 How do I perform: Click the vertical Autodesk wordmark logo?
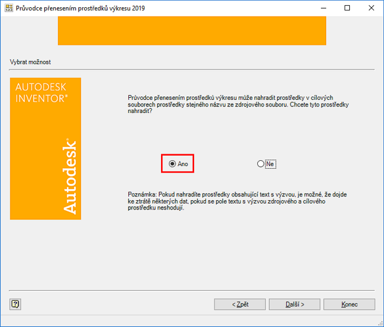pyautogui.click(x=70, y=177)
